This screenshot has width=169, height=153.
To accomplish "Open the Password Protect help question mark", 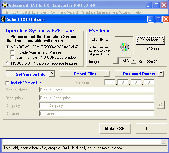I will pyautogui.click(x=161, y=74).
